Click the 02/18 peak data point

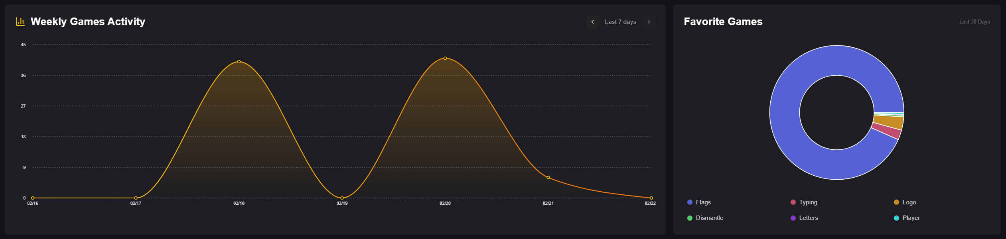click(x=239, y=62)
